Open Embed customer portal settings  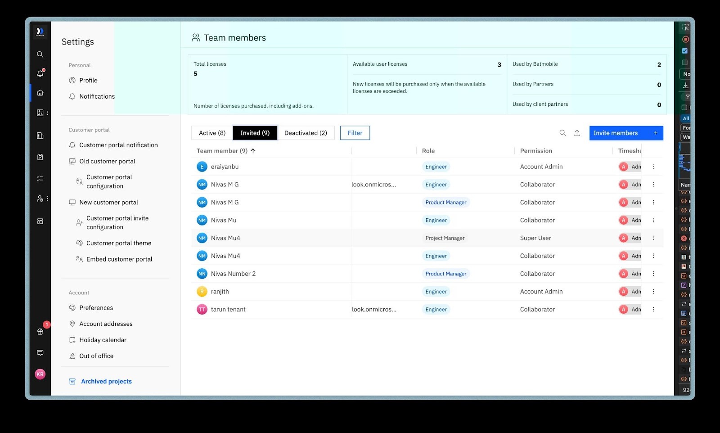(x=119, y=259)
